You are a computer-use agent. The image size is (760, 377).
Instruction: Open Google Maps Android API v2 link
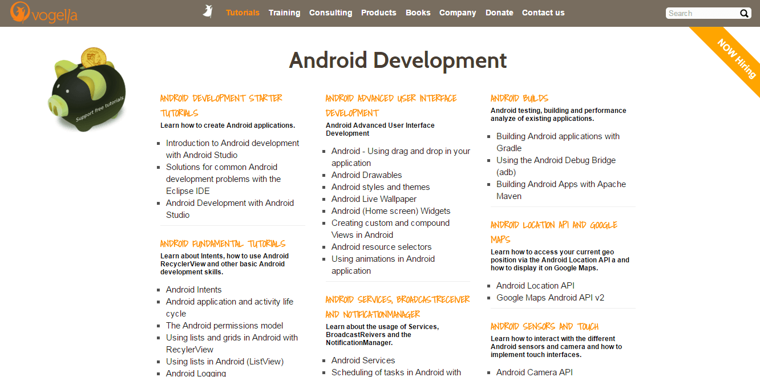tap(551, 298)
